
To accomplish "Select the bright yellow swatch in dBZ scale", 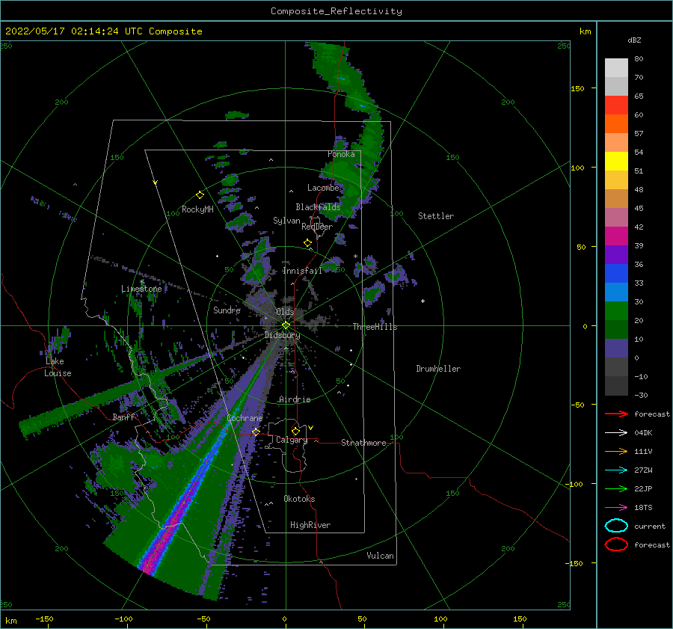I will pos(616,162).
